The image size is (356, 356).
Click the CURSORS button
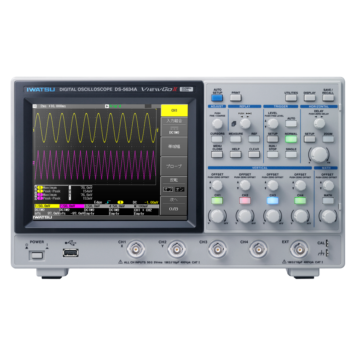(217, 139)
